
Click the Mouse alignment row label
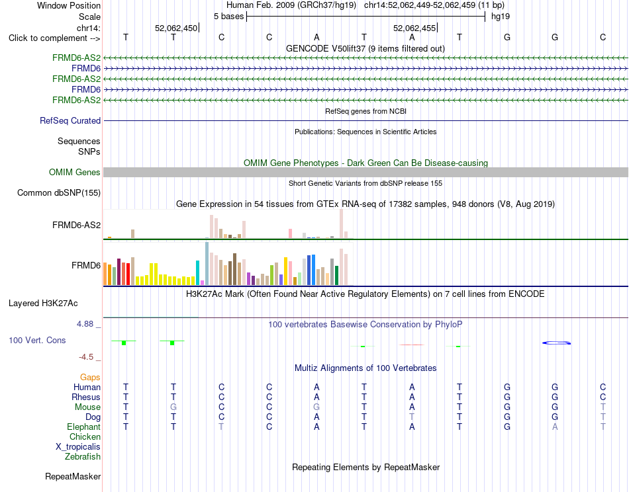(x=87, y=407)
